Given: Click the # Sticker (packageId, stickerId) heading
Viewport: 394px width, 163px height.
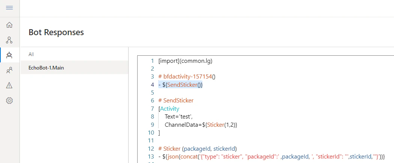Looking at the screenshot, I should [198, 149].
